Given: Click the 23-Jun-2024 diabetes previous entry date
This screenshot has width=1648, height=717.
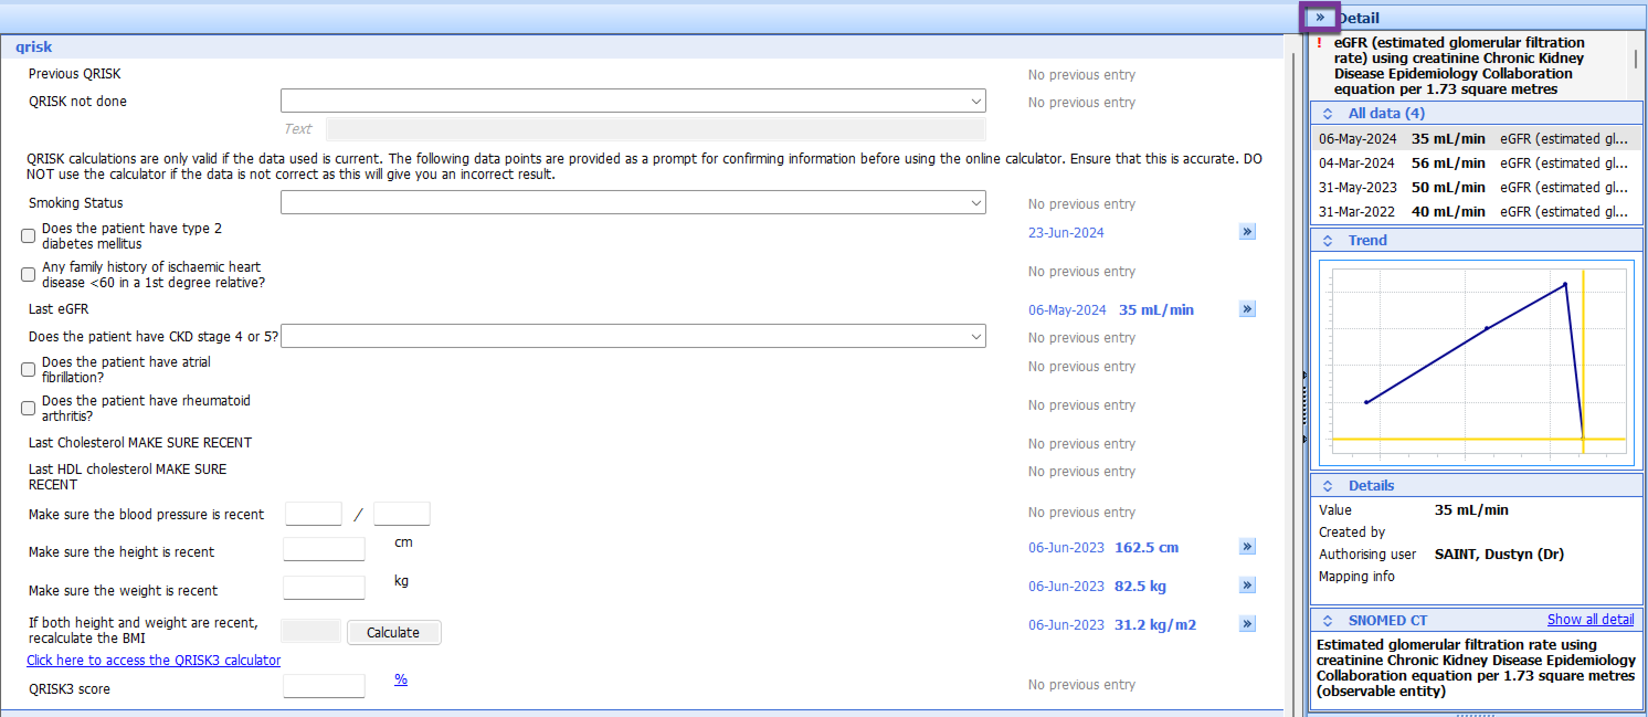Looking at the screenshot, I should pyautogui.click(x=1066, y=233).
